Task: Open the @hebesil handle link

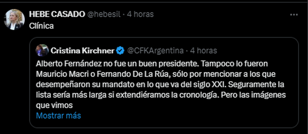Action: pyautogui.click(x=104, y=14)
